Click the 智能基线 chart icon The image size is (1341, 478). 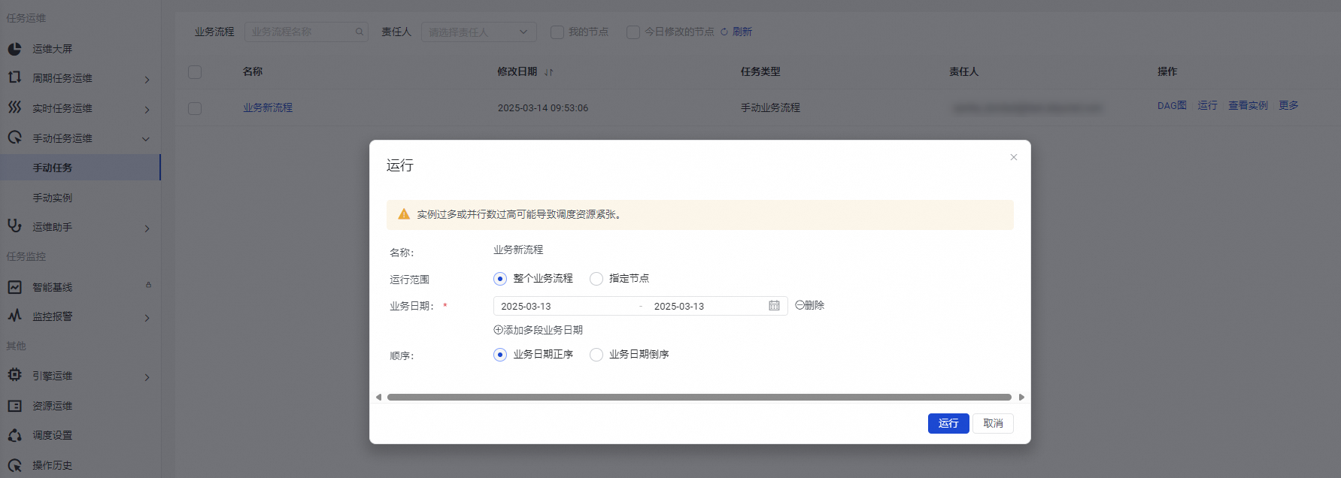click(x=14, y=287)
